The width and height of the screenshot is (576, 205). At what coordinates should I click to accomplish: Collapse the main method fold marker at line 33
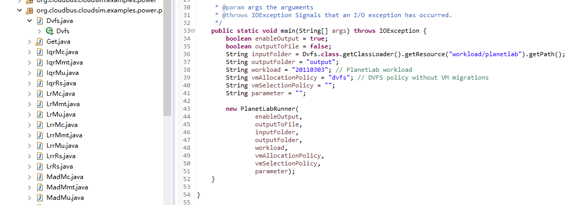click(193, 31)
